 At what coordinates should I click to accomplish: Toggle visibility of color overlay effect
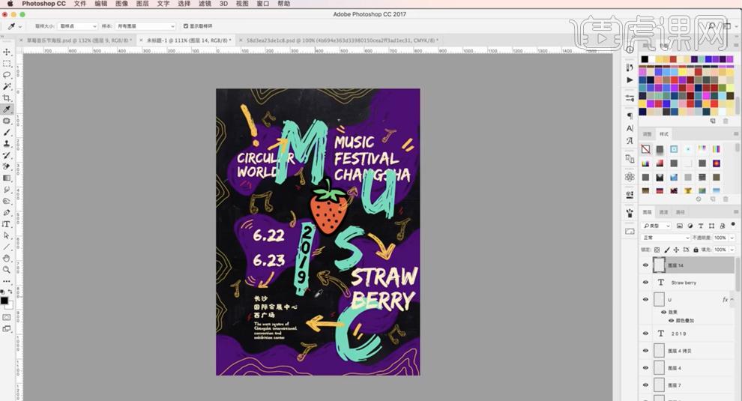click(x=671, y=321)
